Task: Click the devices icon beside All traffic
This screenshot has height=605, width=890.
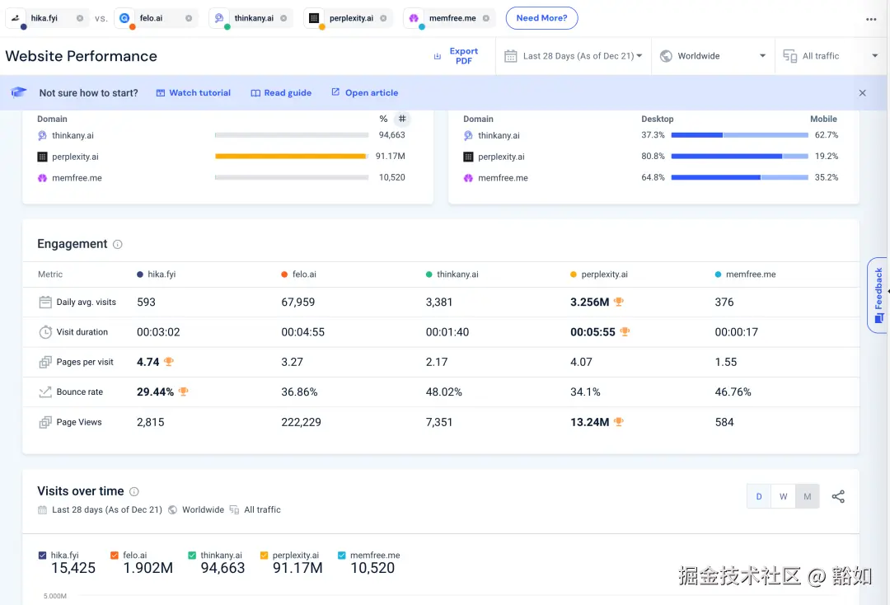Action: coord(790,56)
